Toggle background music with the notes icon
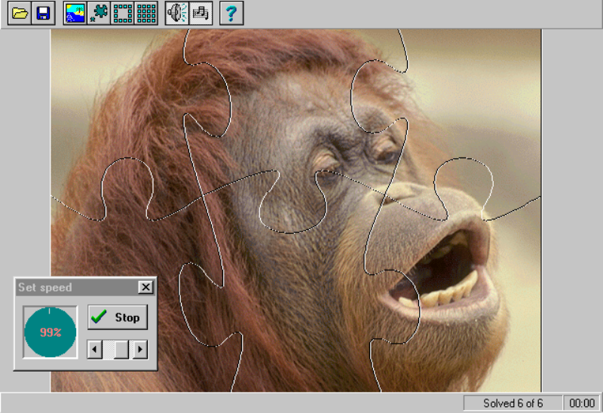603x413 pixels. point(200,13)
